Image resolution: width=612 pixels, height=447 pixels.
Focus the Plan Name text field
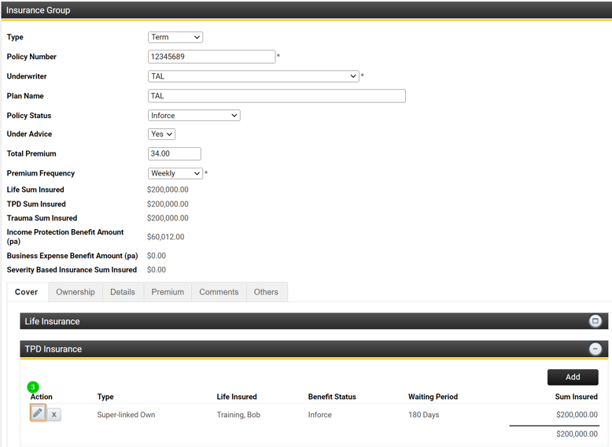(x=276, y=96)
